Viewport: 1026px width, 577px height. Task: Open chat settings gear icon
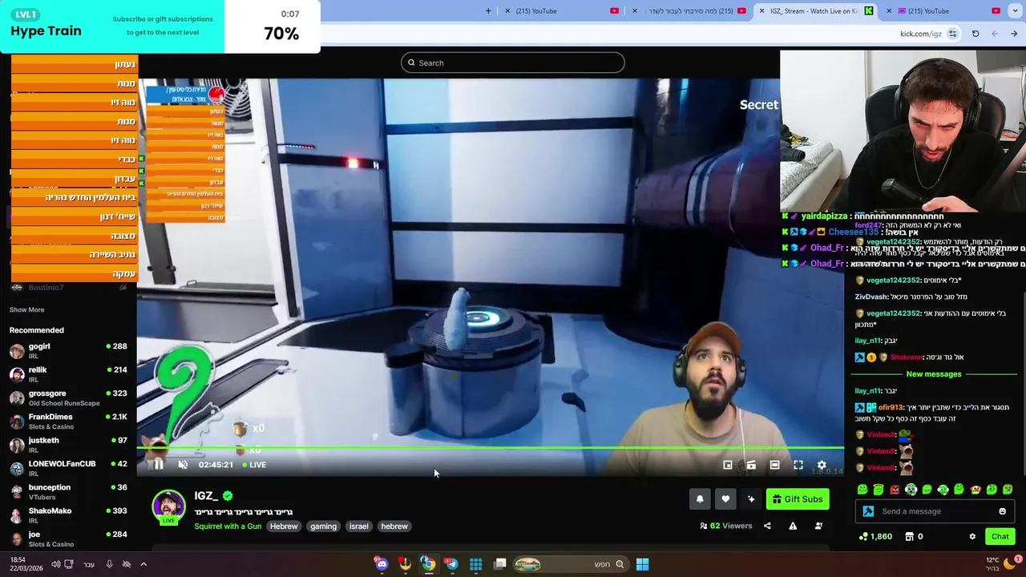[972, 536]
